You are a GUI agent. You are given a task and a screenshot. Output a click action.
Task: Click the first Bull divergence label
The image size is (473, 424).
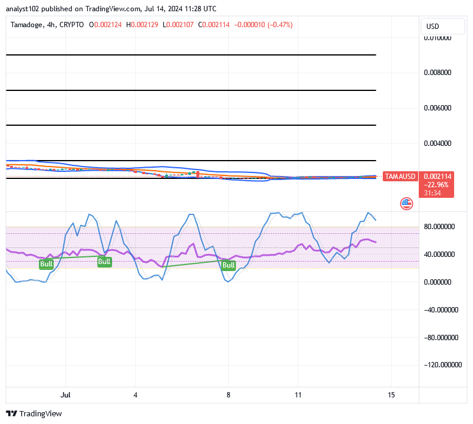coord(47,264)
